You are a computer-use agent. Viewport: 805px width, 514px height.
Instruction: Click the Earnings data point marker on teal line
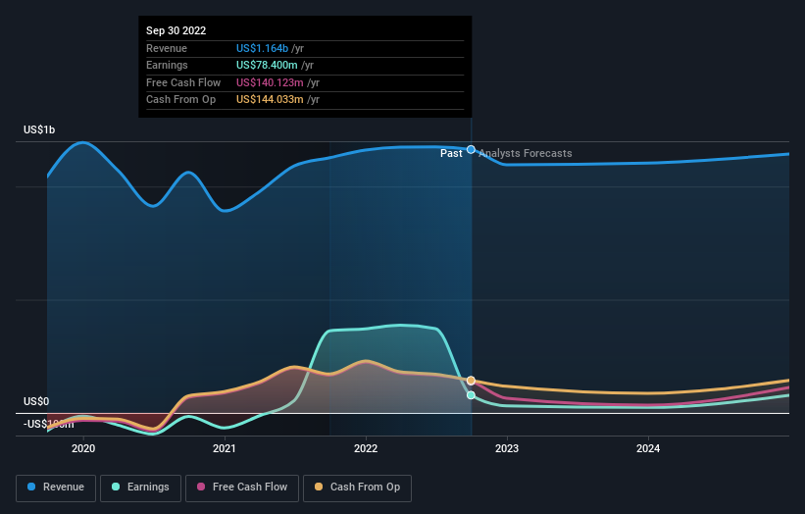pos(471,395)
